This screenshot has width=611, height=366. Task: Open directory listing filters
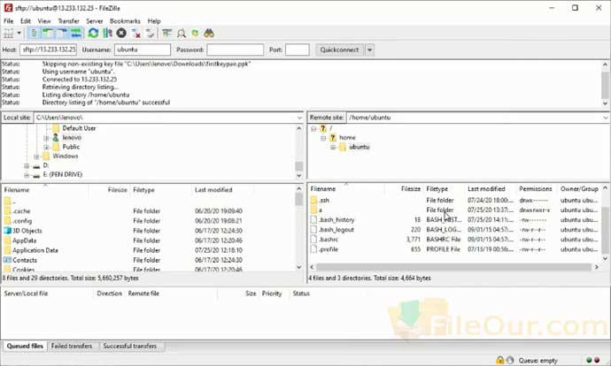[x=167, y=34]
